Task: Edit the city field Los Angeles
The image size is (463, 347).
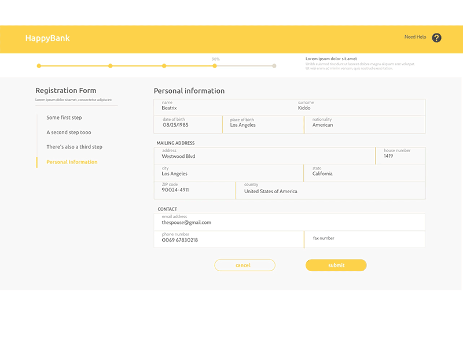Action: tap(229, 173)
